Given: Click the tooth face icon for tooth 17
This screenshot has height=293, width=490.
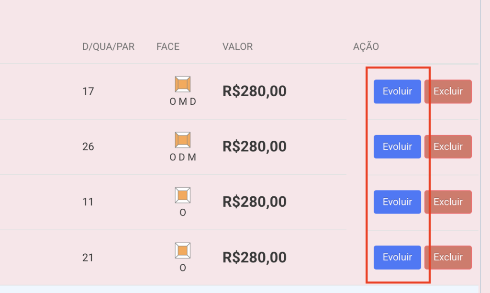Looking at the screenshot, I should click(x=182, y=84).
